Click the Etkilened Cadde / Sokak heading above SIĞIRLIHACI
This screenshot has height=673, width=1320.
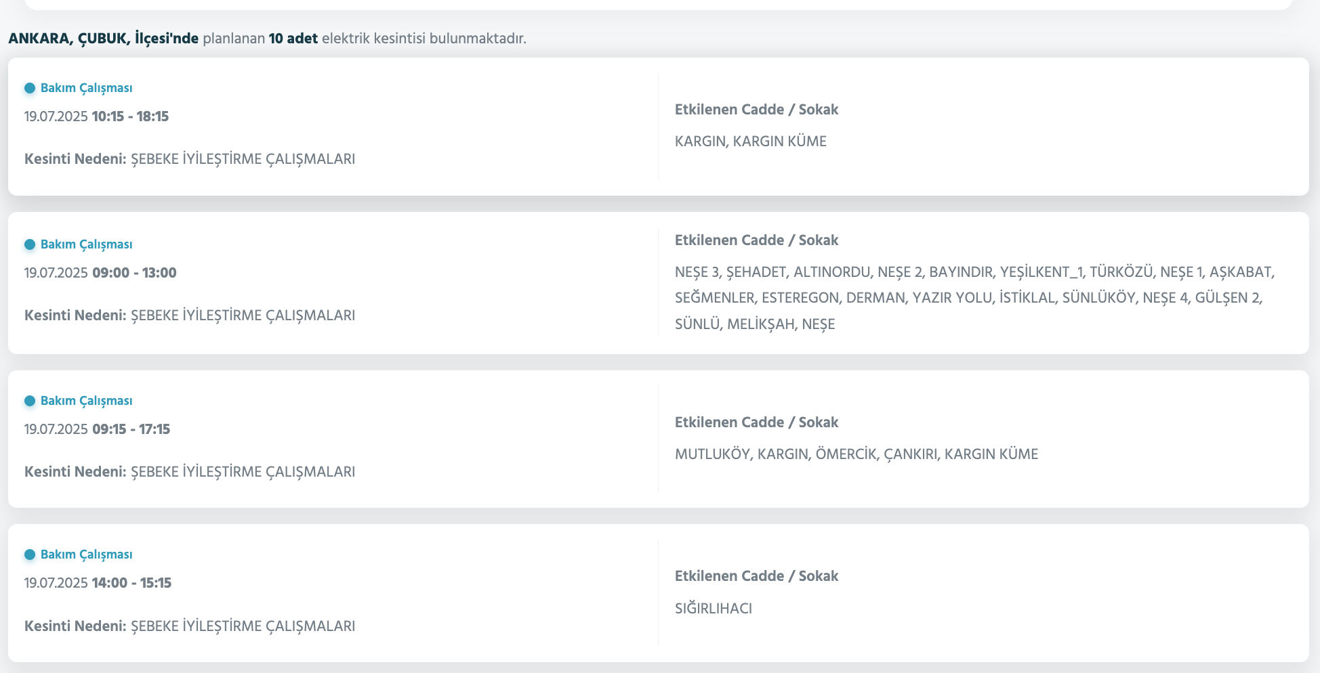pos(756,576)
